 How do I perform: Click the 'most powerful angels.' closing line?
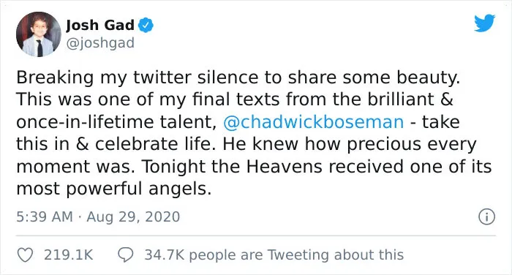pyautogui.click(x=114, y=189)
